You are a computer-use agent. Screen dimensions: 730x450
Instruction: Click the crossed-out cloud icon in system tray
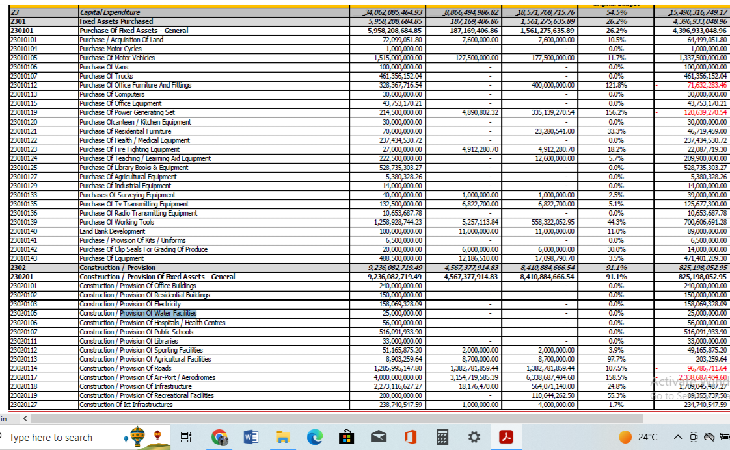709,437
